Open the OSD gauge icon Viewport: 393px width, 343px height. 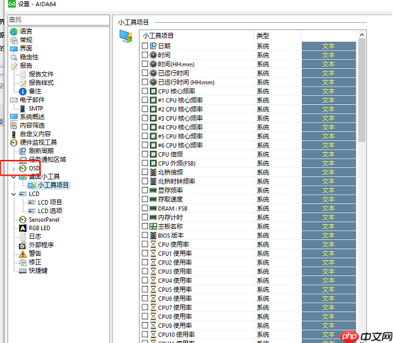click(23, 169)
